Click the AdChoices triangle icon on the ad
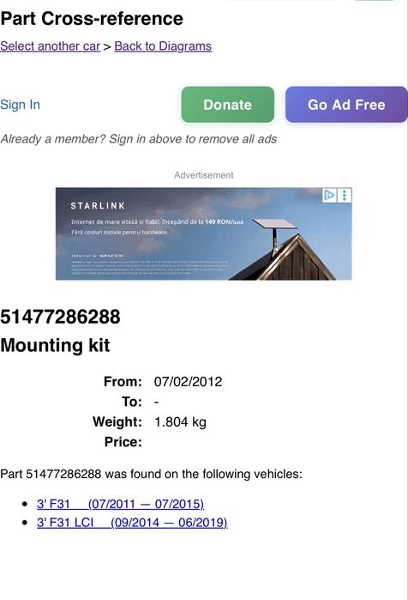This screenshot has width=408, height=600. pyautogui.click(x=329, y=196)
